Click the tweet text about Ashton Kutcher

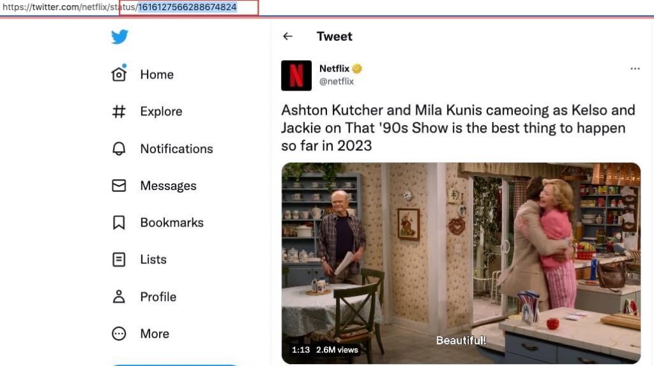tap(458, 128)
